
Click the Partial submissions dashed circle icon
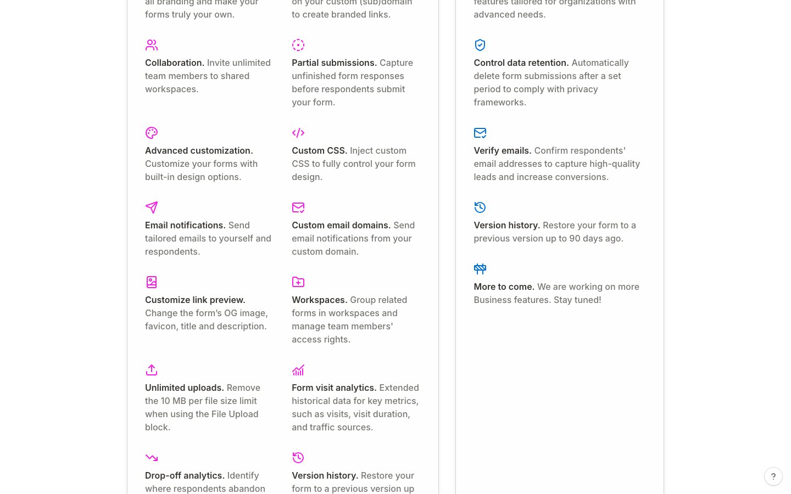point(298,45)
